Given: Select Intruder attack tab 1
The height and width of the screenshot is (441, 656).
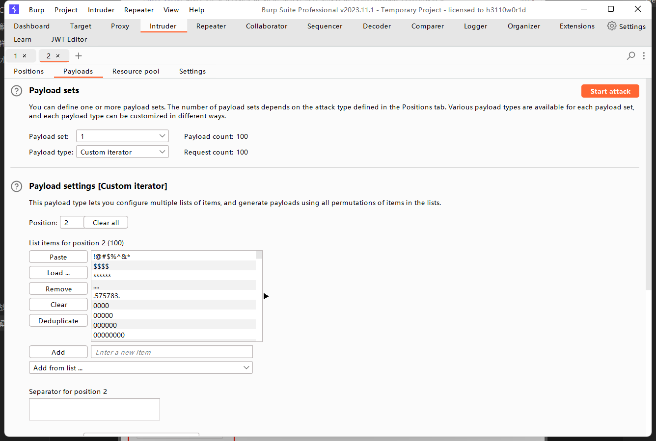Looking at the screenshot, I should click(16, 56).
